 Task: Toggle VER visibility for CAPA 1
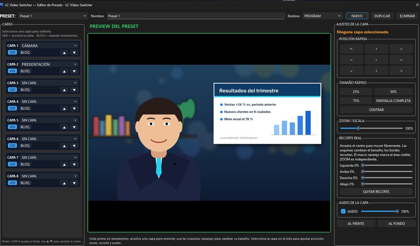point(12,53)
